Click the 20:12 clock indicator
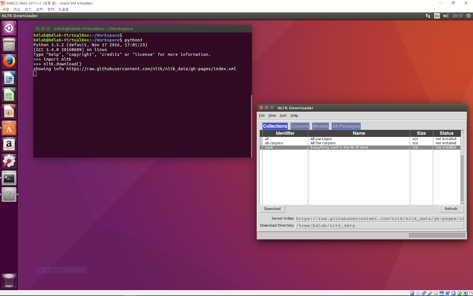 (x=457, y=16)
